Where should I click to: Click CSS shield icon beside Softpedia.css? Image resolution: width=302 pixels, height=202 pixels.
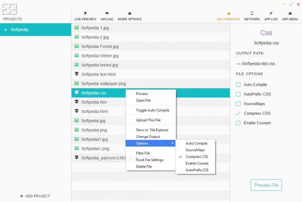coord(77,92)
